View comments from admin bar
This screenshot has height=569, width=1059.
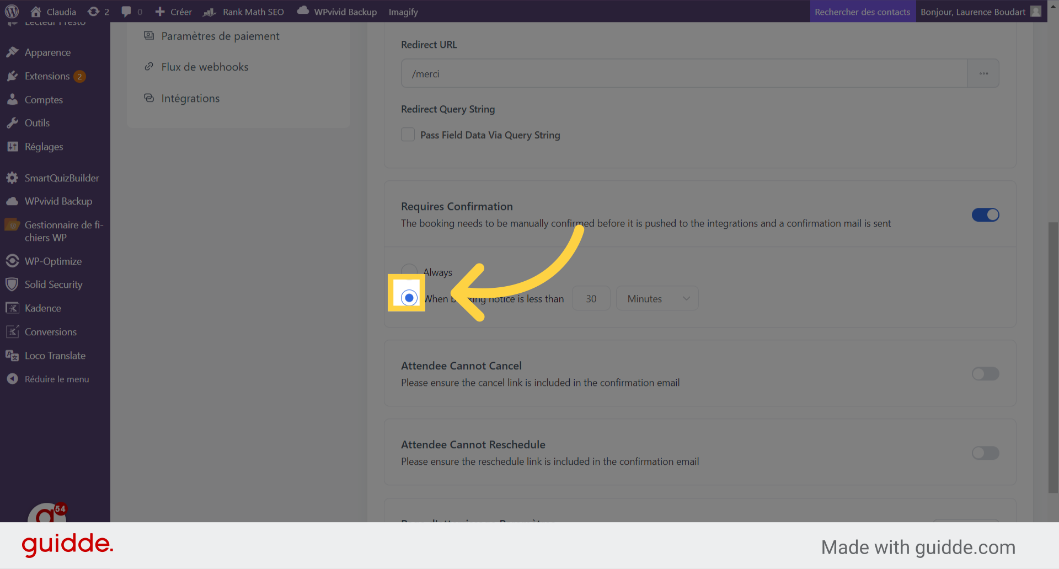(132, 12)
